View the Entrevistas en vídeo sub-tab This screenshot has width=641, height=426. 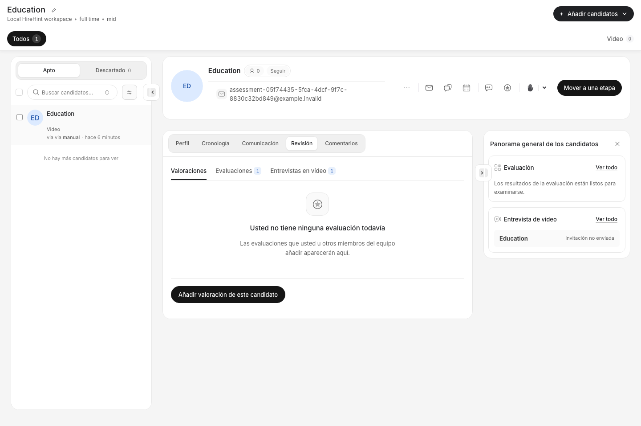click(x=303, y=171)
